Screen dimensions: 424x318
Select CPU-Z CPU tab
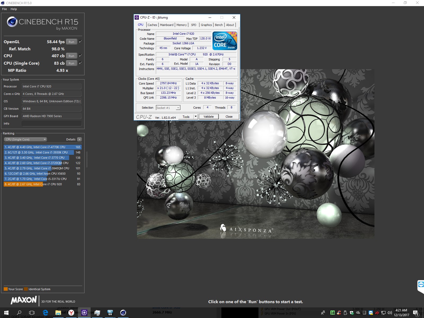pyautogui.click(x=140, y=25)
